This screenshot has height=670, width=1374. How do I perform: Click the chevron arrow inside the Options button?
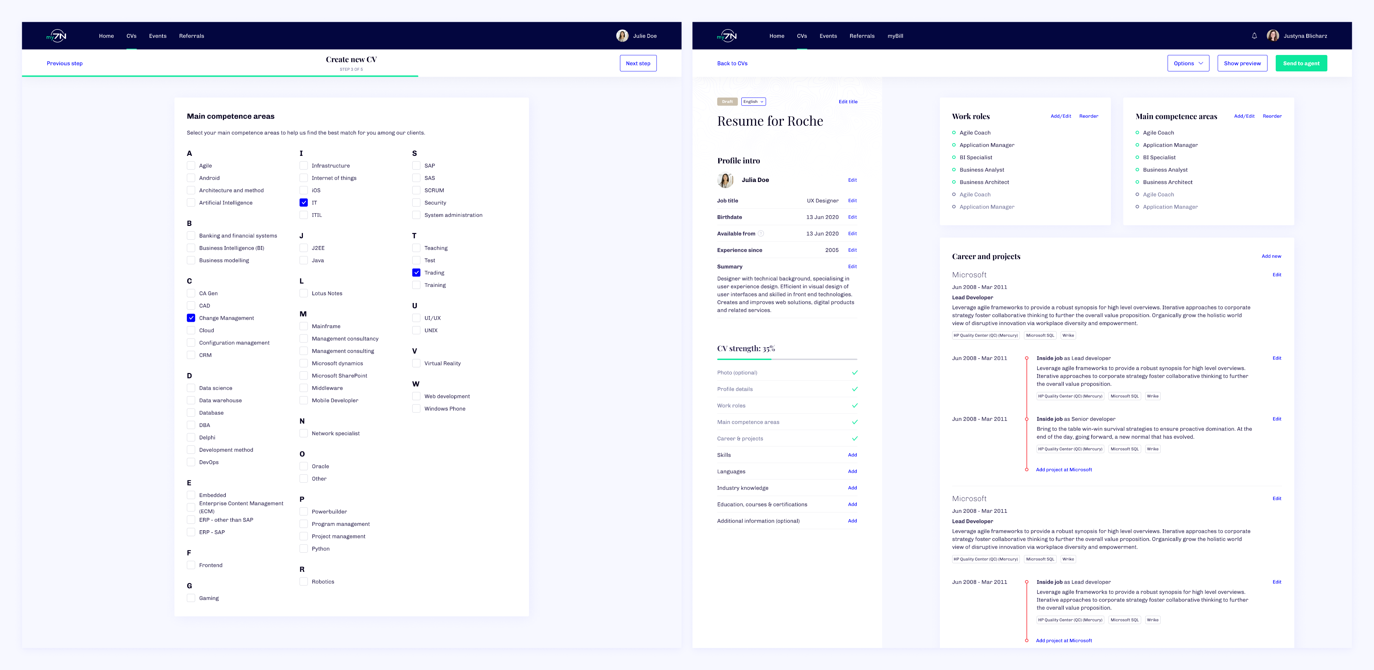point(1201,63)
